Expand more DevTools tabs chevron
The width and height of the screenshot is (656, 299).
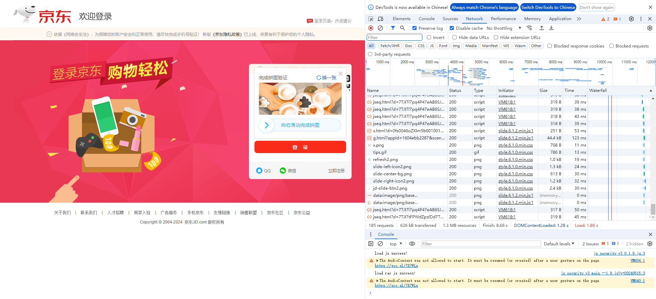(x=579, y=19)
